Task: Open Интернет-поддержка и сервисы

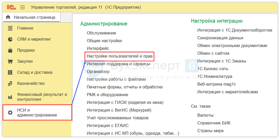Action: [x=118, y=64]
